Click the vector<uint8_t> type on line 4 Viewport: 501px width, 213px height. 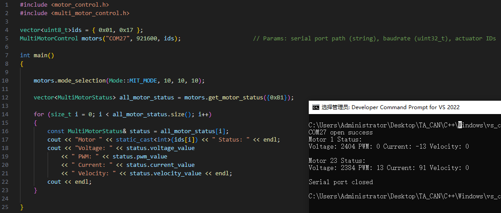point(46,30)
